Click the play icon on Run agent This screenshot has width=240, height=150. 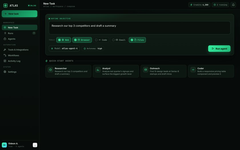click(213, 49)
